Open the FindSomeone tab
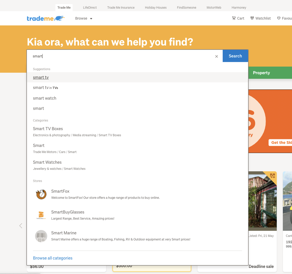The width and height of the screenshot is (292, 274). tap(187, 7)
